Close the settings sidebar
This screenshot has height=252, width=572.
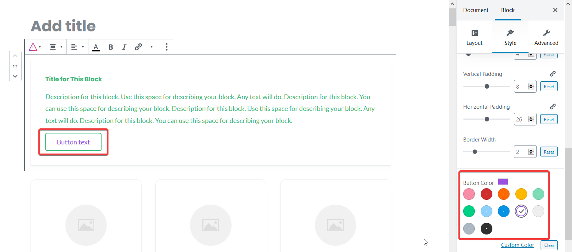pos(555,10)
